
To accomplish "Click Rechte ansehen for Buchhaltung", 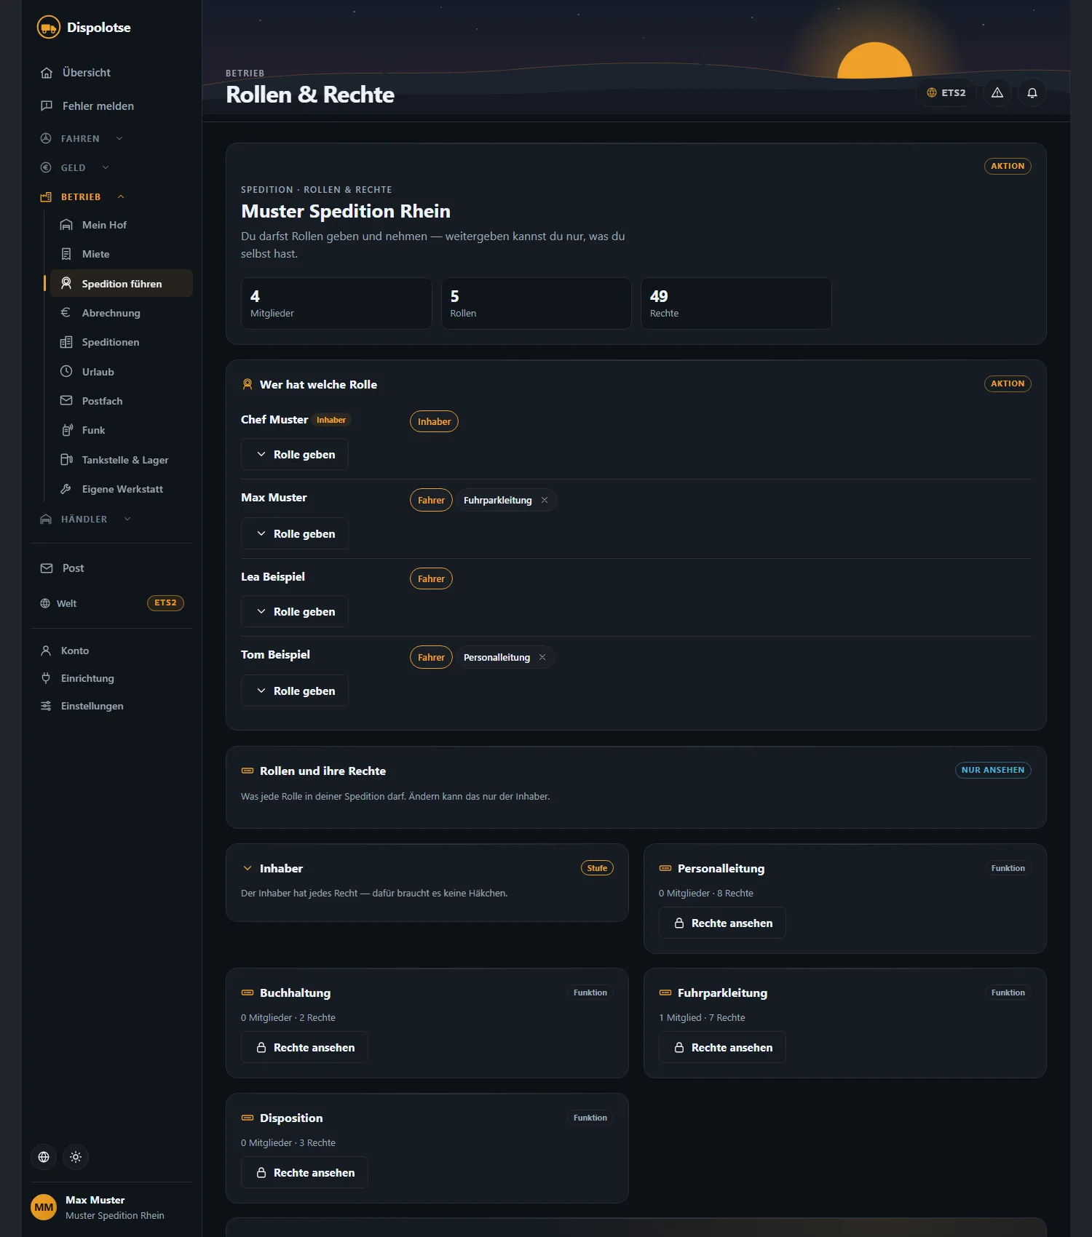I will pos(304,1047).
